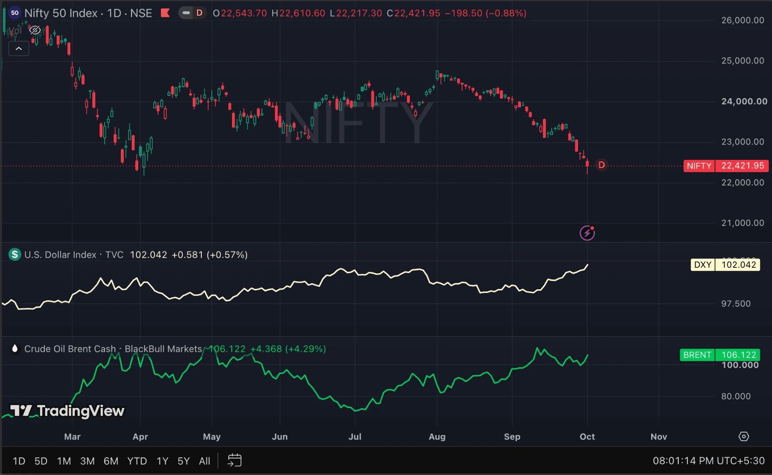Image resolution: width=772 pixels, height=475 pixels.
Task: Toggle the Vol indicator eye visibility icon
Action: point(35,30)
